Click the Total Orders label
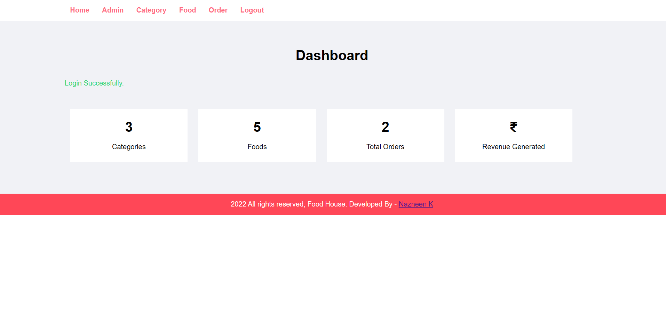Screen dimensions: 666x323 pyautogui.click(x=385, y=147)
